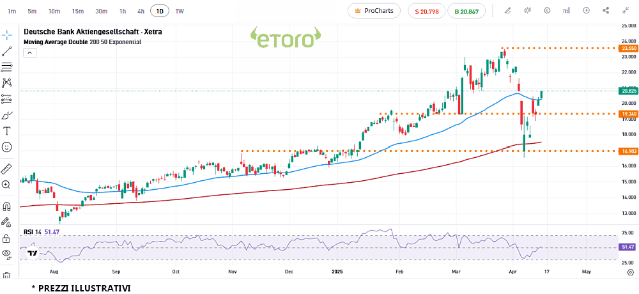This screenshot has width=639, height=294.
Task: Open the horizontal lines and Fibonacci tools
Action: click(x=6, y=67)
